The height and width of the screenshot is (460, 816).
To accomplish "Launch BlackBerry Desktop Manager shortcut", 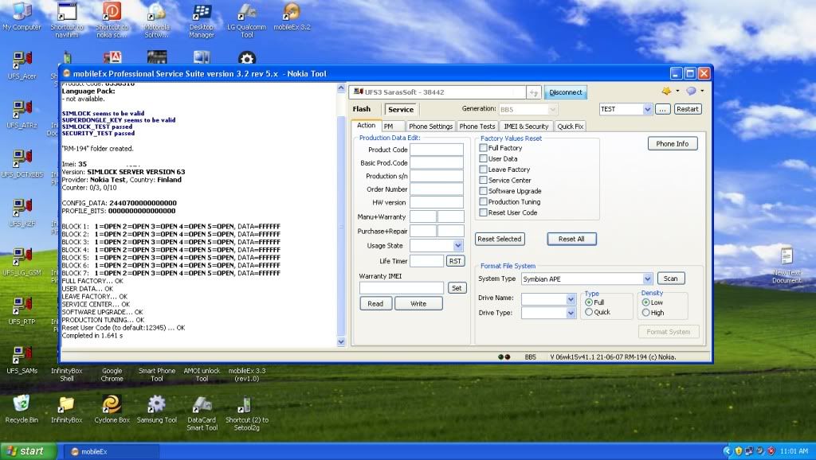I will pos(202,20).
